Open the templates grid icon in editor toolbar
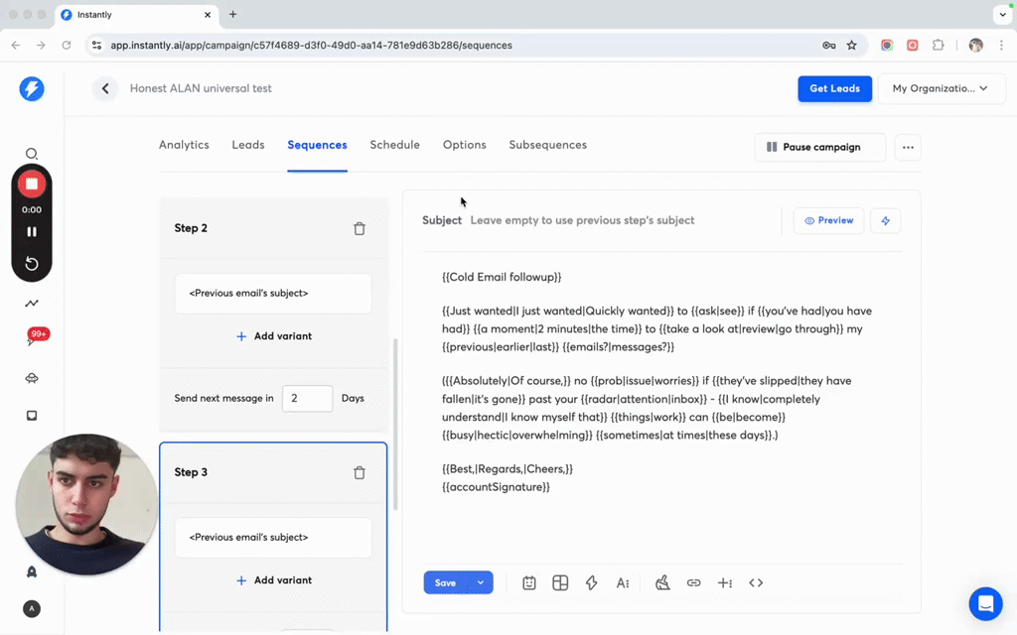 click(x=560, y=583)
